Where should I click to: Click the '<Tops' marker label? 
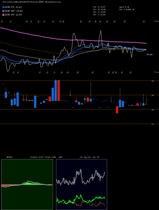[156, 21]
